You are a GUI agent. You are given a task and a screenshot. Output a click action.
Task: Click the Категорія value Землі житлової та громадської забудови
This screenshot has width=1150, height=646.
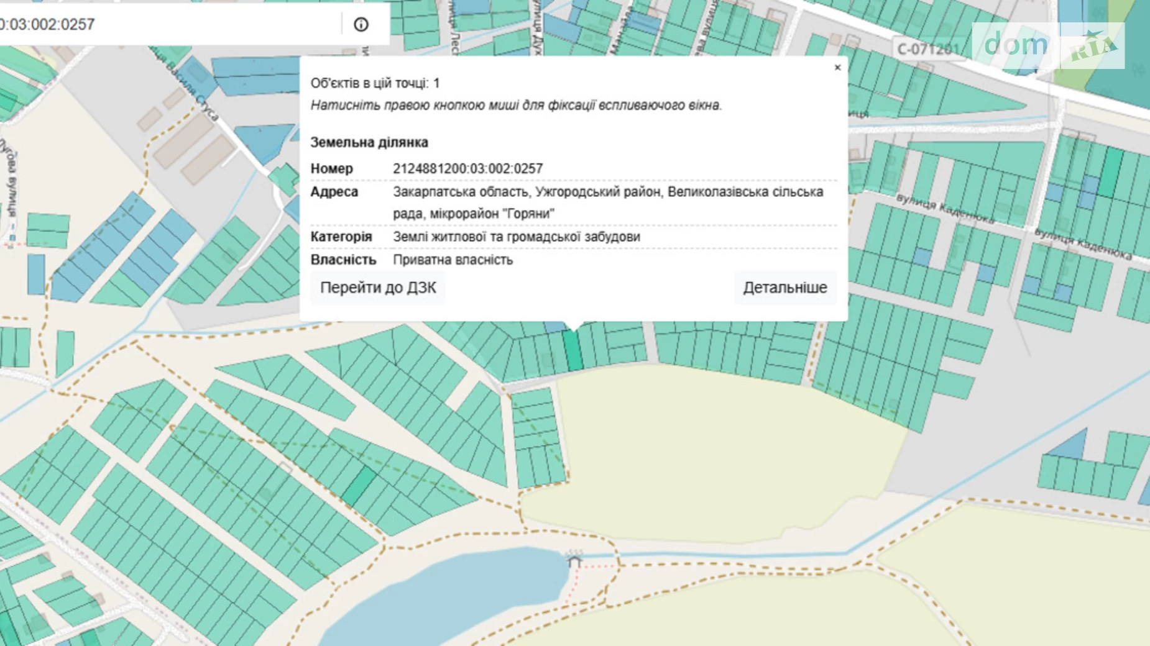[x=517, y=237]
